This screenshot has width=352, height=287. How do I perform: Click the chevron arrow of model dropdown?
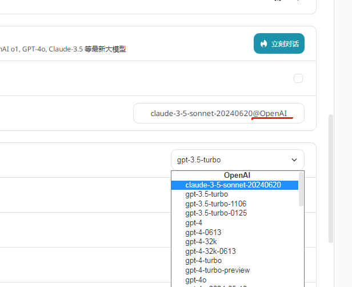pos(294,160)
